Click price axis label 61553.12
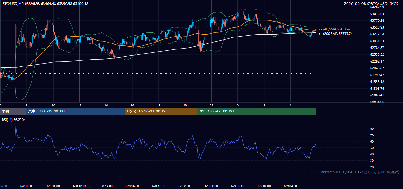The width and height of the screenshot is (403, 189). pyautogui.click(x=377, y=82)
